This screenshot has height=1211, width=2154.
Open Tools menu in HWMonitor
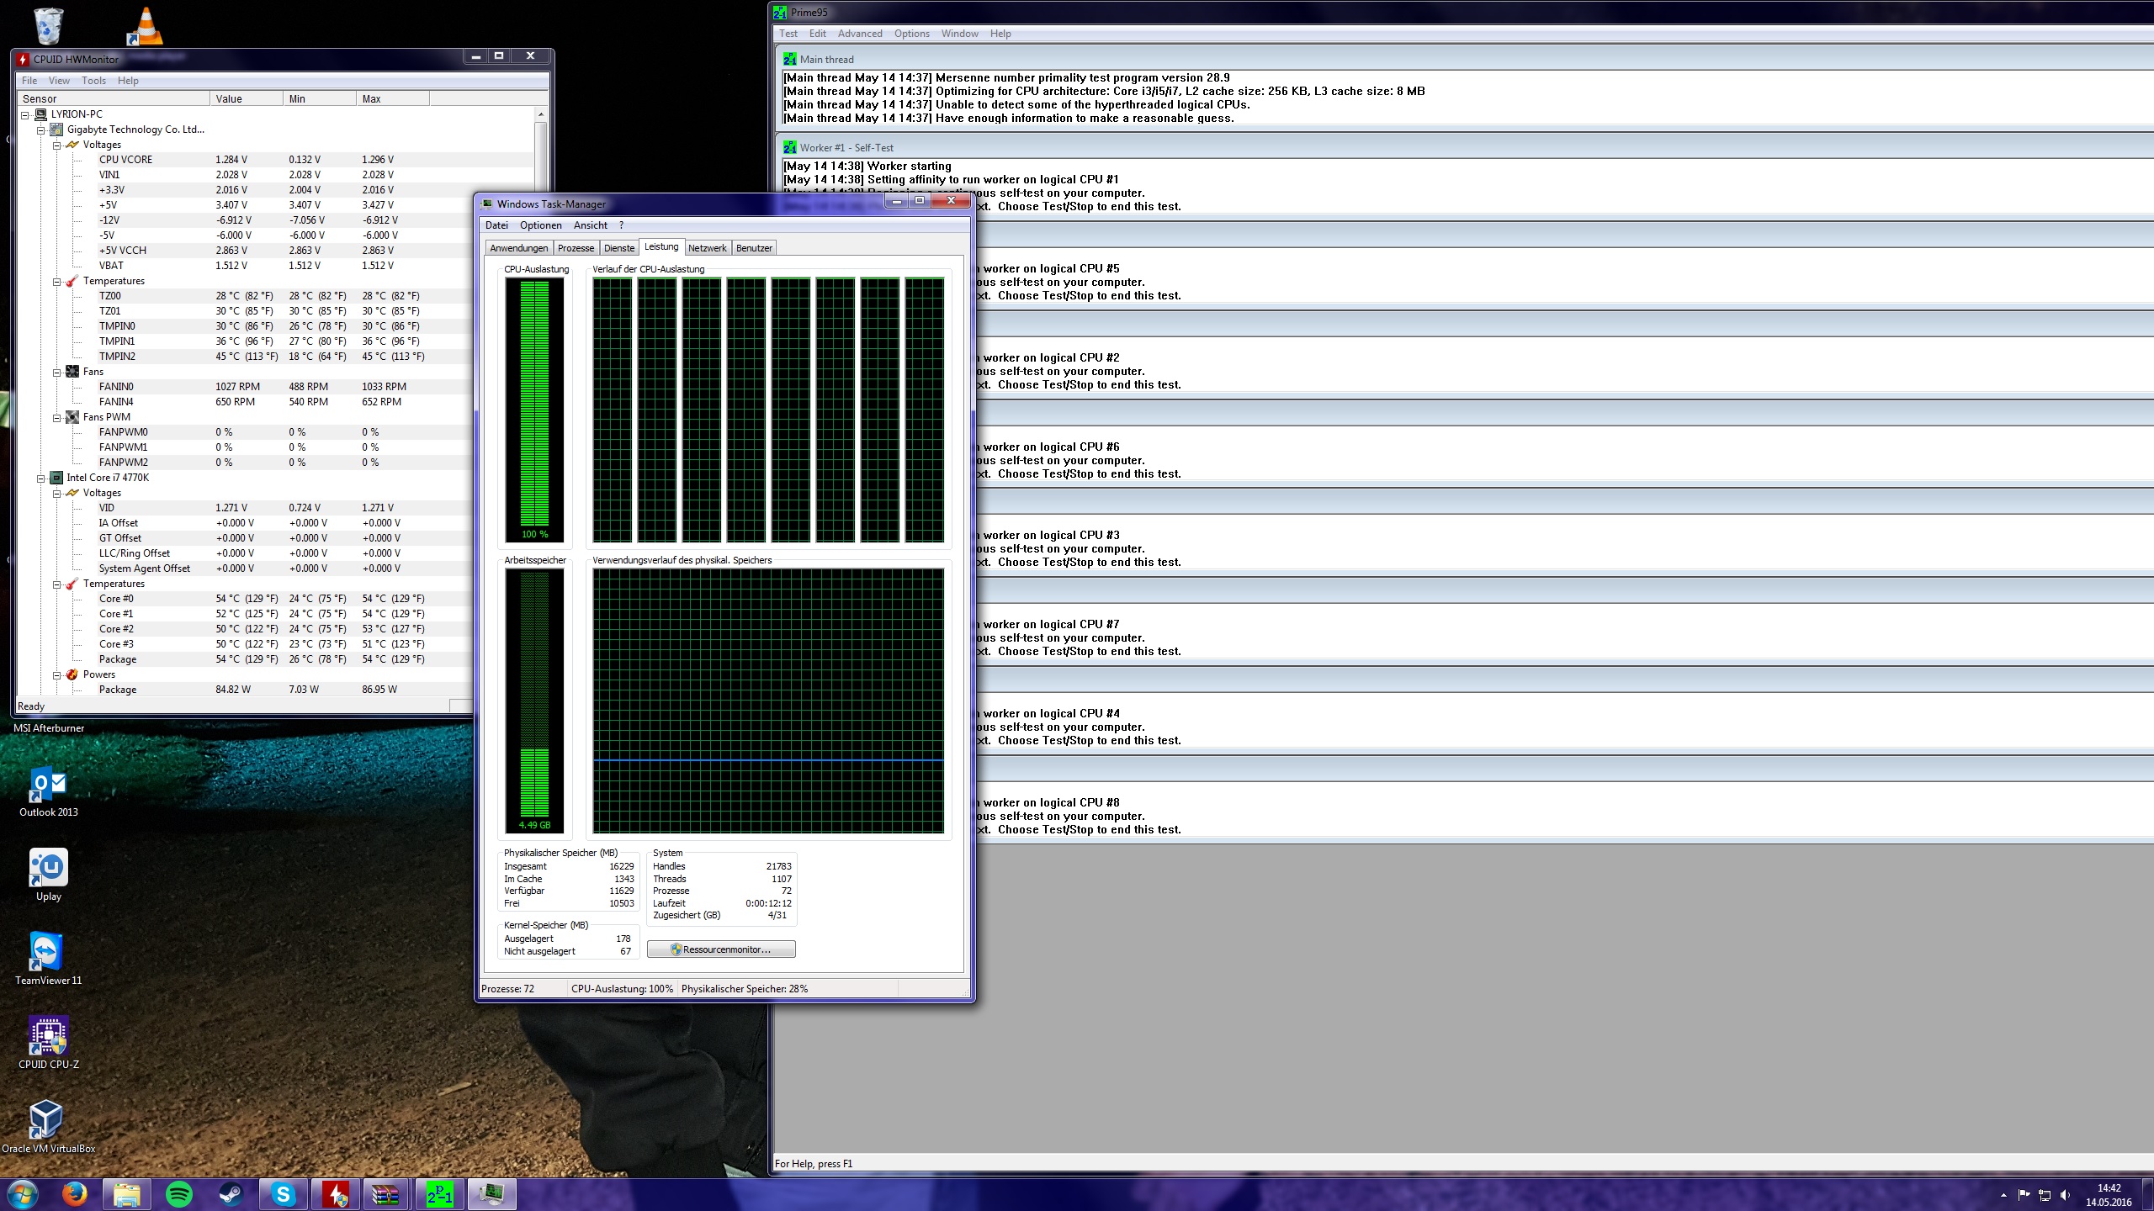93,81
